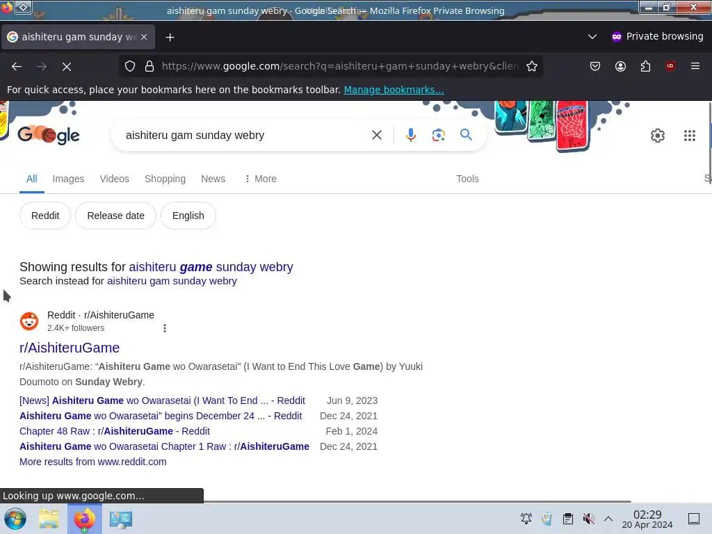Screen dimensions: 712x534
Task: Open a new tab
Action: click(x=170, y=38)
